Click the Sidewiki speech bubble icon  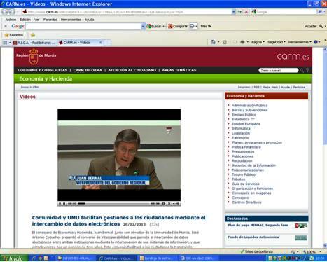(x=192, y=26)
